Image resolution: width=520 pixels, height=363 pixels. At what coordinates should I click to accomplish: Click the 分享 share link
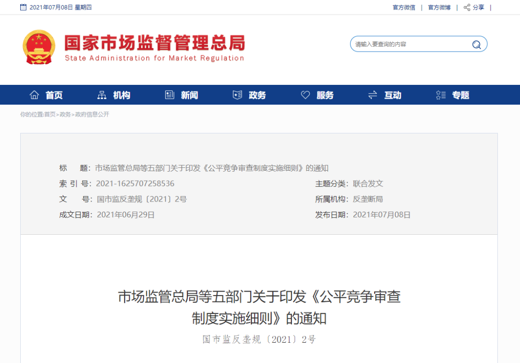pos(478,7)
